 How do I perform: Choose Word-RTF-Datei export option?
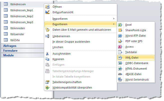(136, 36)
